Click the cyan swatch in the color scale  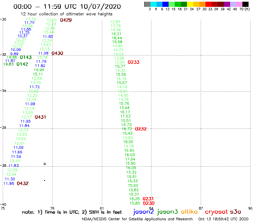pos(154,4)
